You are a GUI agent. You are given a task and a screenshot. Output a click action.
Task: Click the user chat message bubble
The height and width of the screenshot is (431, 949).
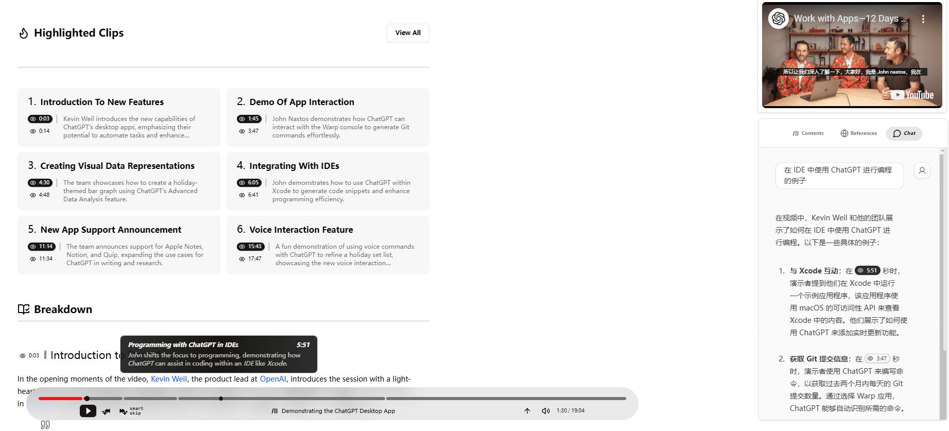pyautogui.click(x=839, y=176)
